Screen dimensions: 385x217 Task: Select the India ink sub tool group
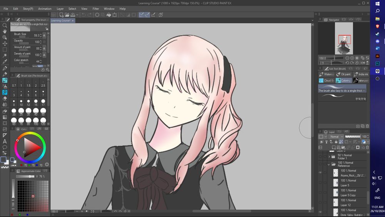[x=361, y=74]
